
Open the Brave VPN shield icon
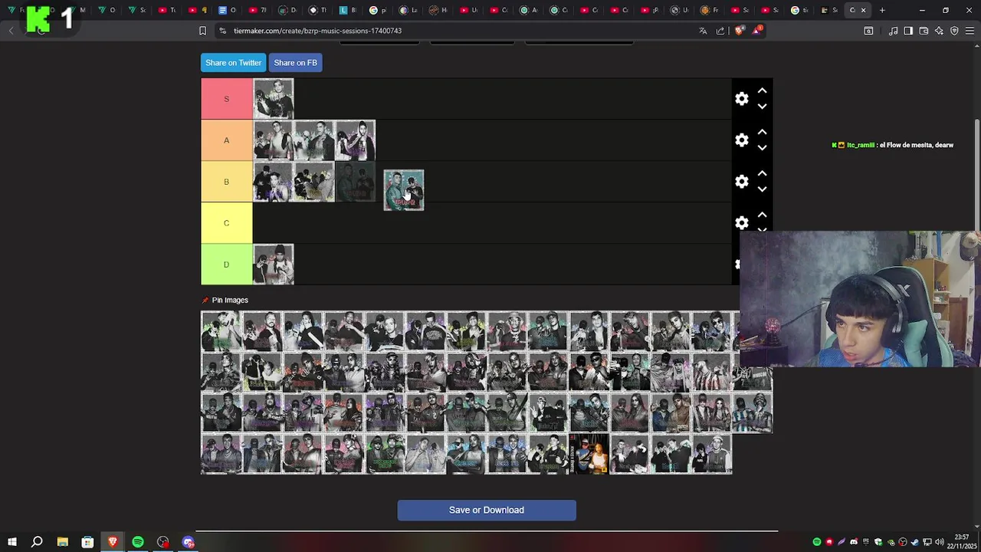pyautogui.click(x=954, y=31)
